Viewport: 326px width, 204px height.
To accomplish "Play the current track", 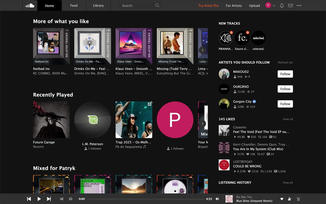I will coord(39,199).
